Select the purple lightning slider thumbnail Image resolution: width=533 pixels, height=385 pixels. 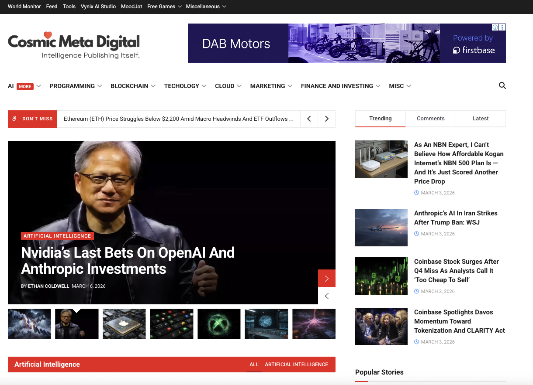[x=314, y=324]
